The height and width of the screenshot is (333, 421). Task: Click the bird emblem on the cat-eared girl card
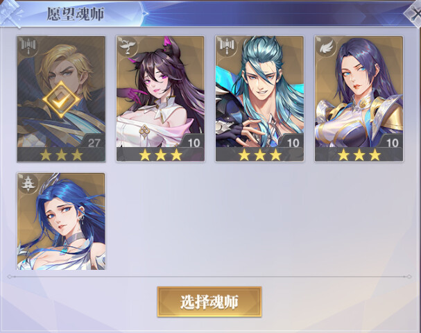coord(128,46)
